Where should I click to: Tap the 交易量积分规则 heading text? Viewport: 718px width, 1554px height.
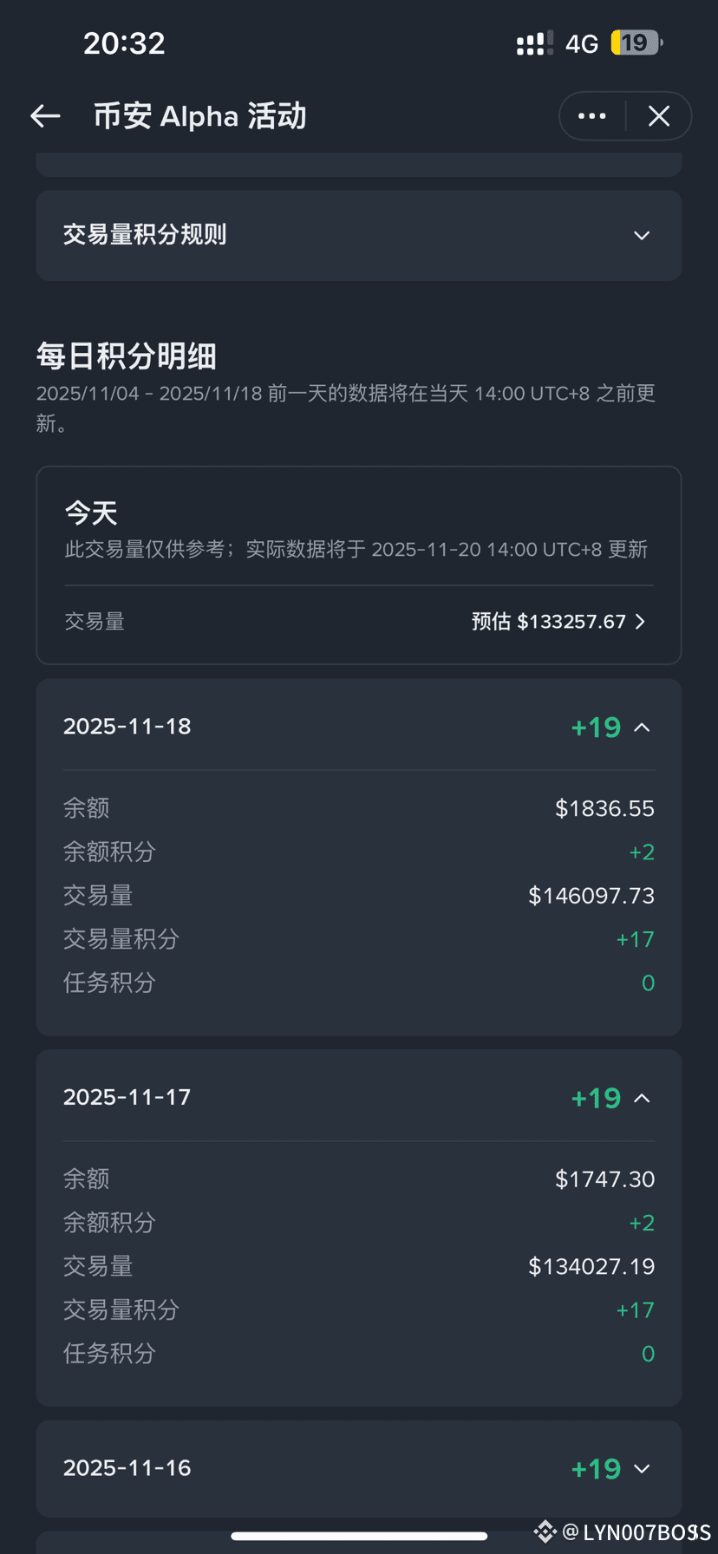click(145, 234)
